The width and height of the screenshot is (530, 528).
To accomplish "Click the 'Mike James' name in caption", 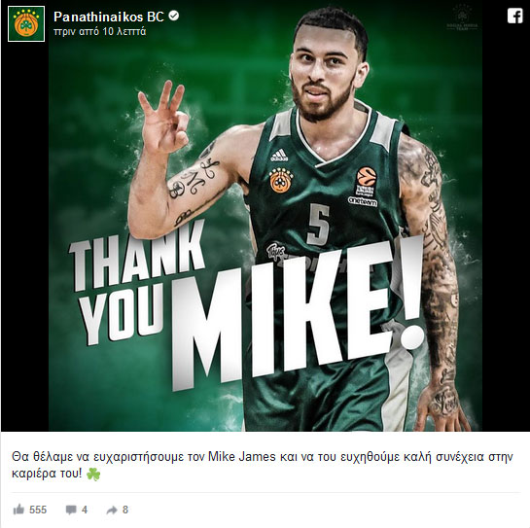I will [x=242, y=457].
